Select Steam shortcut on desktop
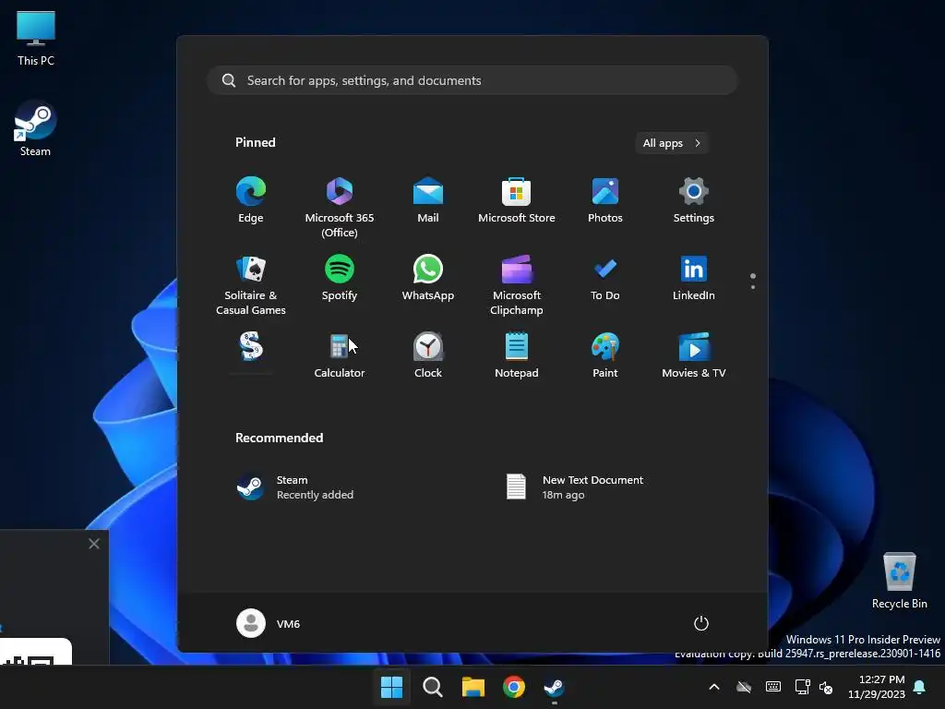 coord(36,129)
